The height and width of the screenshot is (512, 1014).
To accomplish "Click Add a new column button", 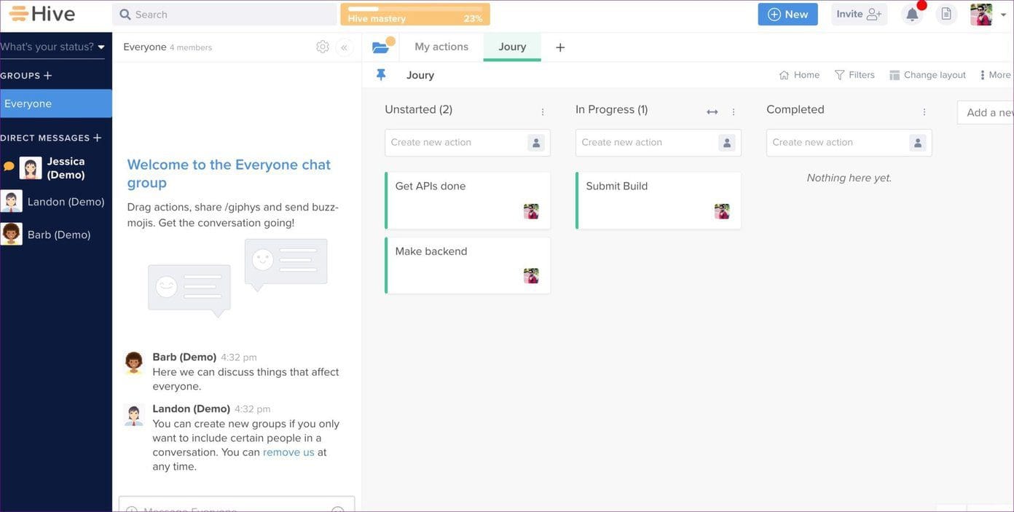I will [x=986, y=112].
